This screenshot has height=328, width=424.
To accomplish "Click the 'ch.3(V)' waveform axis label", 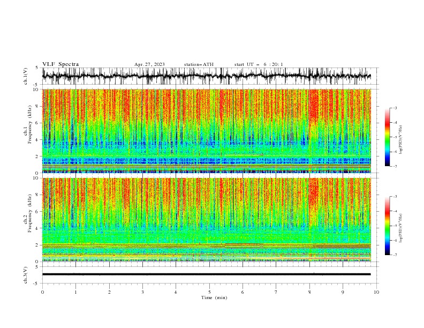I will tap(26, 275).
